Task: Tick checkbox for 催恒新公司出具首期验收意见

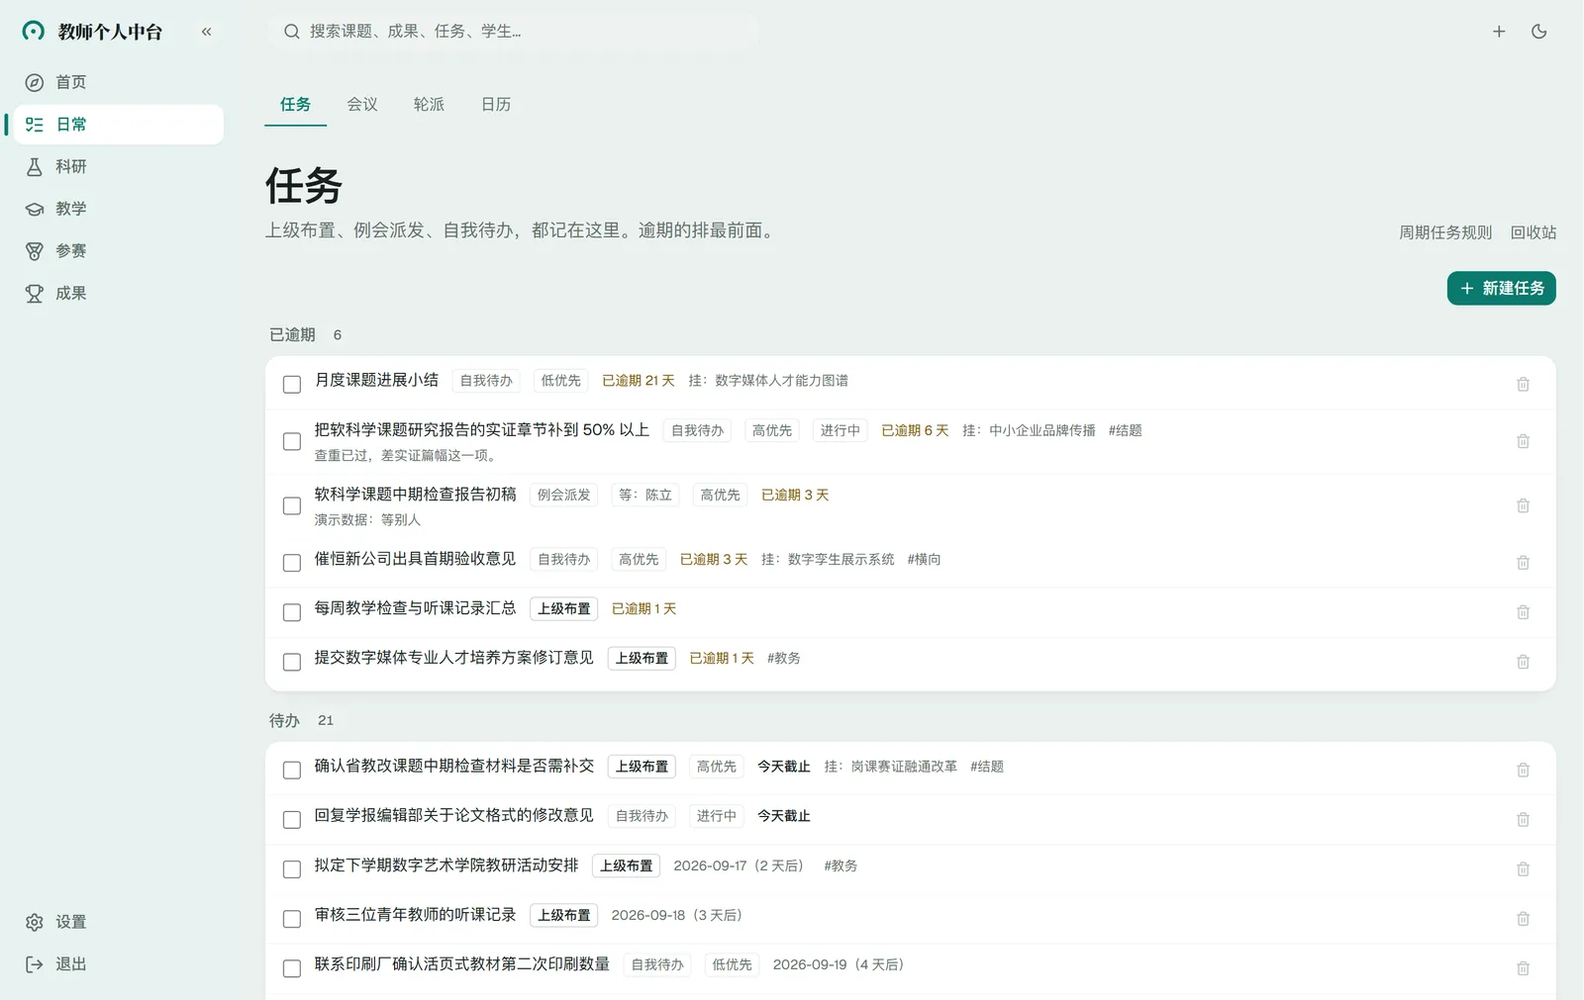Action: tap(292, 563)
